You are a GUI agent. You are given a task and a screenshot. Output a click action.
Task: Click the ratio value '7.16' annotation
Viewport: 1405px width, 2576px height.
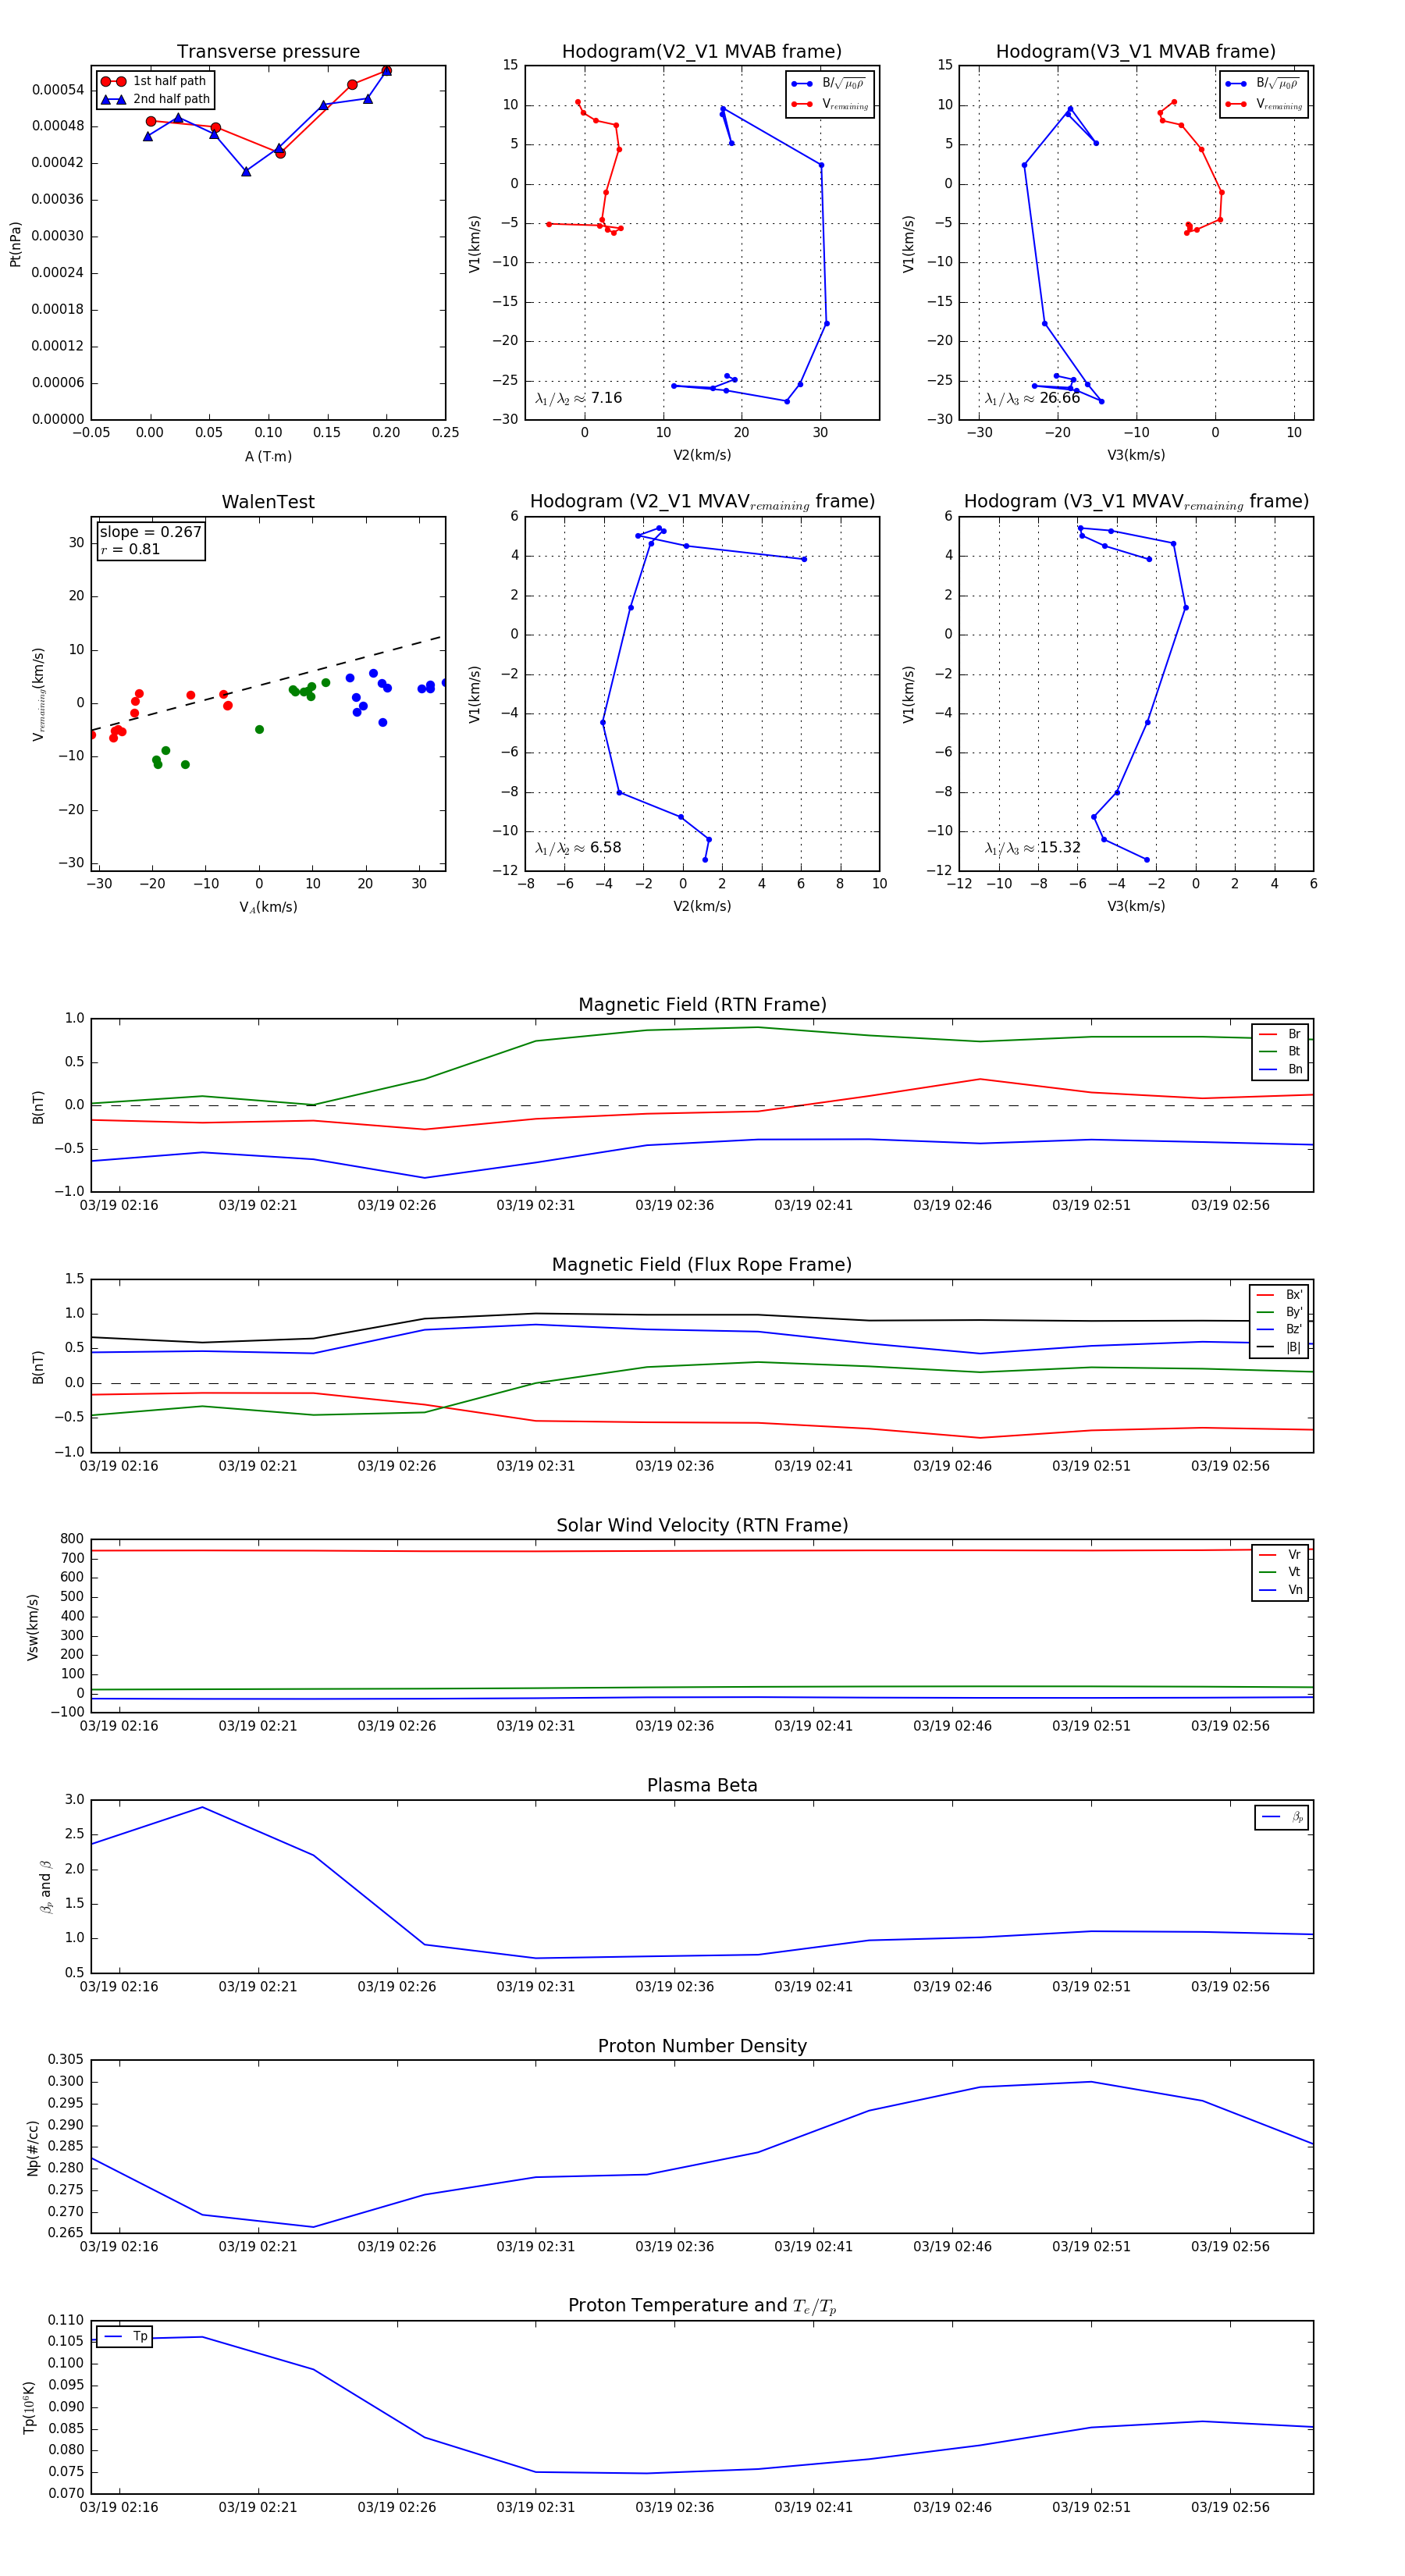606,398
